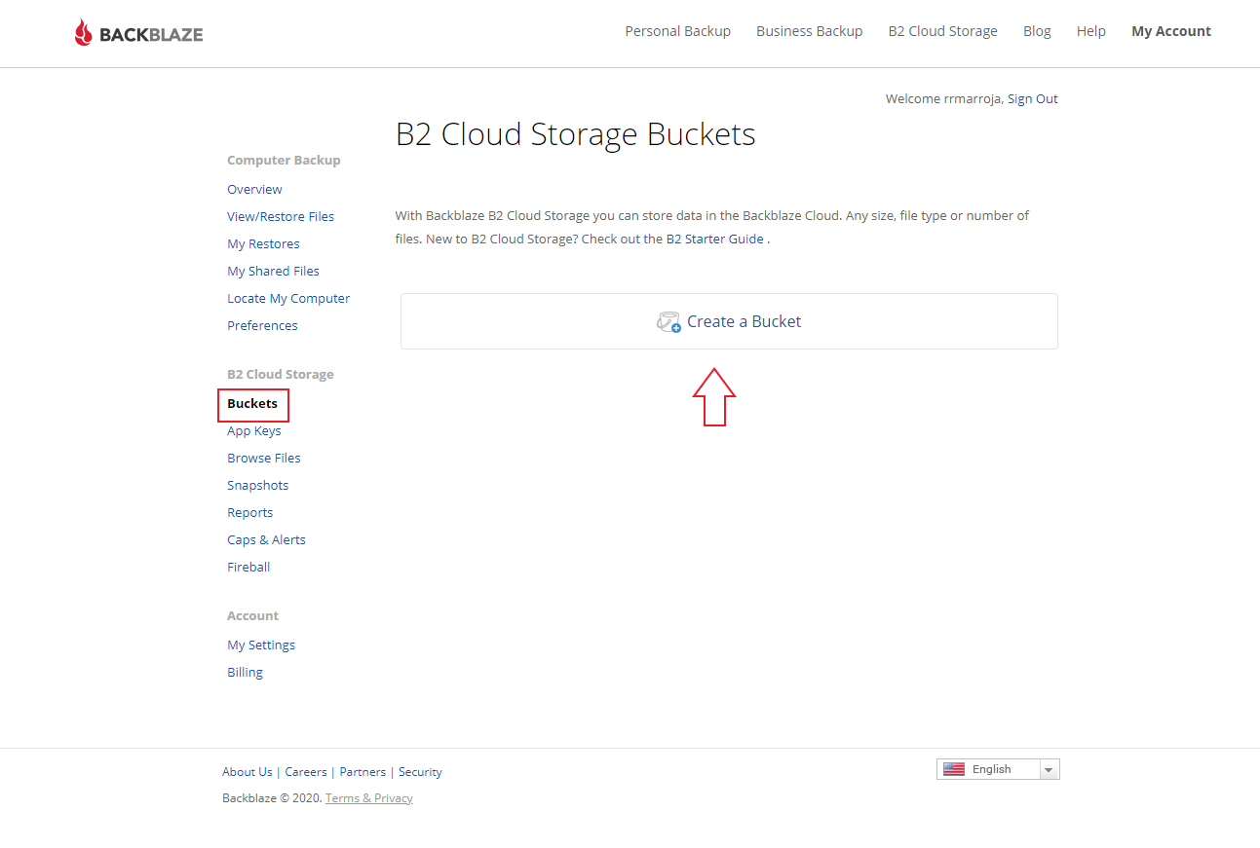Open Help in top navigation
The height and width of the screenshot is (848, 1260).
1090,31
